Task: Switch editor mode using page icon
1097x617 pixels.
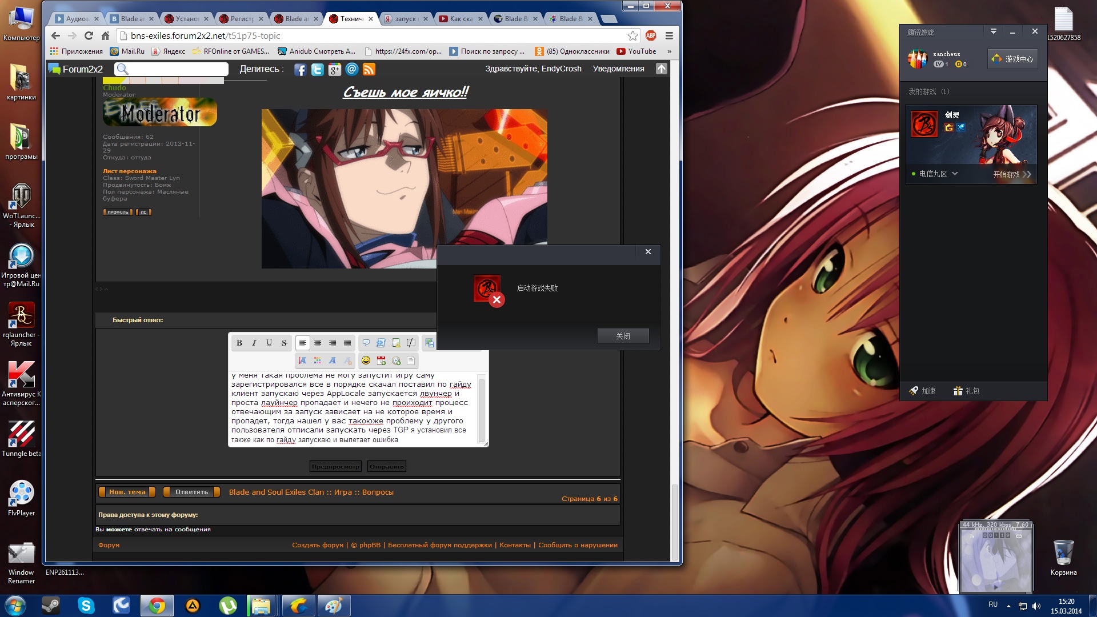Action: coord(411,360)
